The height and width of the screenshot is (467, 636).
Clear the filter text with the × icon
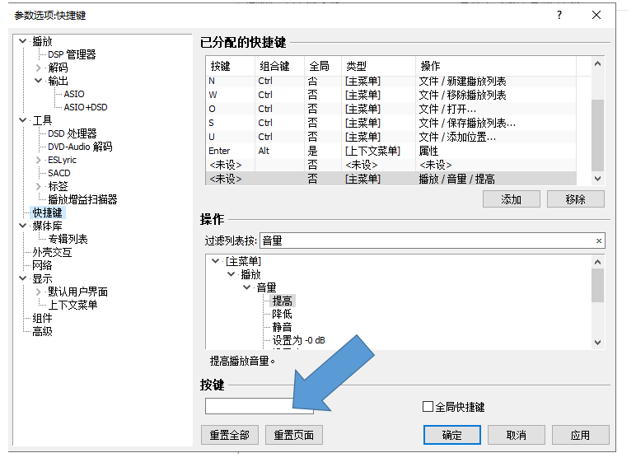click(x=599, y=241)
